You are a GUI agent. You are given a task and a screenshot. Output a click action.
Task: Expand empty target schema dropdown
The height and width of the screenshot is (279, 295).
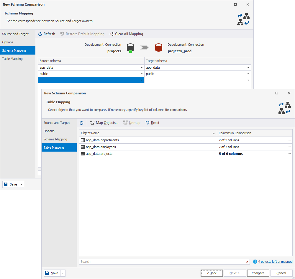point(248,80)
